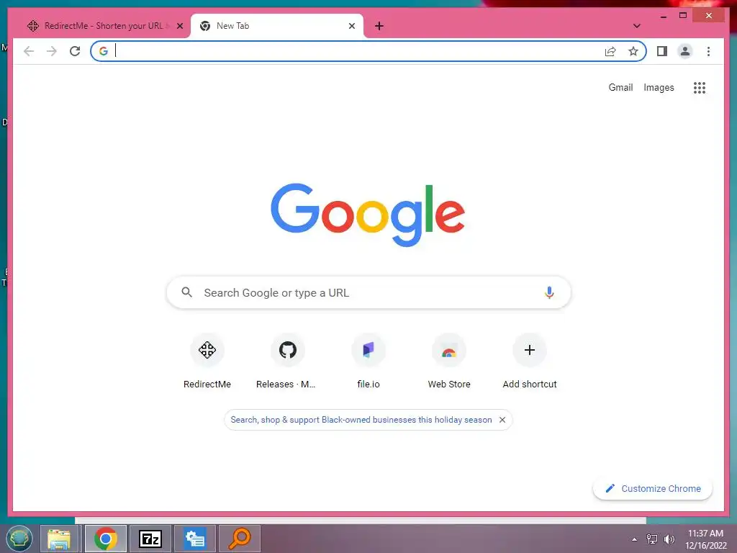Select the New Tab tab
The image size is (737, 553).
[x=277, y=26]
